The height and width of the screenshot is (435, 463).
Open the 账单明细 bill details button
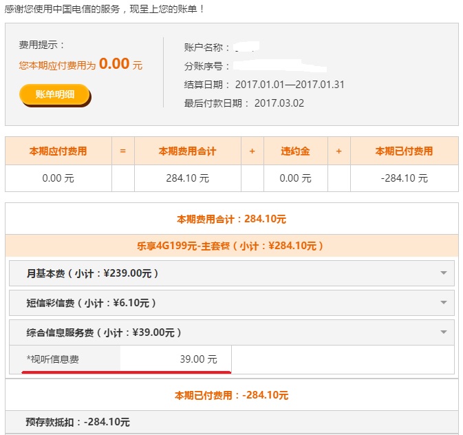(x=55, y=95)
